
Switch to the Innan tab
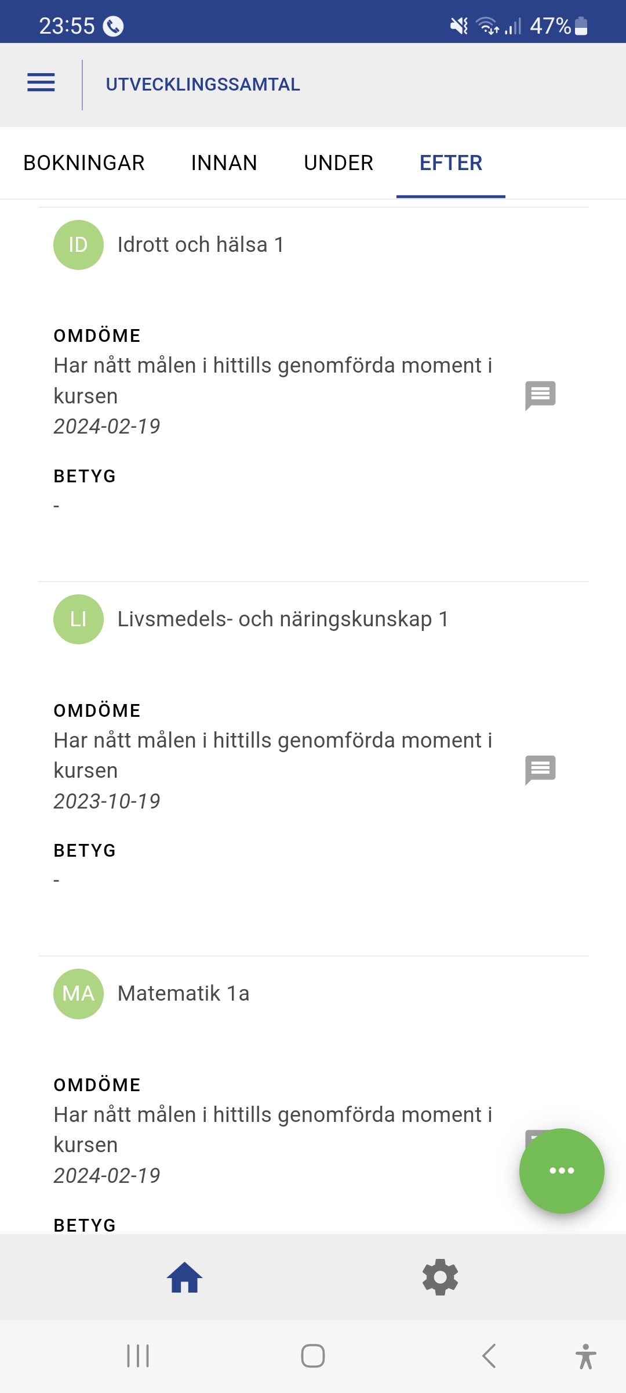tap(224, 163)
